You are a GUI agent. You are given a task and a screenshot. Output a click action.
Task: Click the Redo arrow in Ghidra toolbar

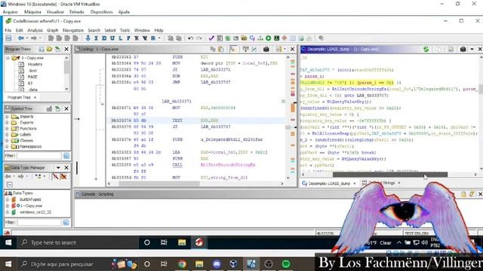tap(199, 38)
